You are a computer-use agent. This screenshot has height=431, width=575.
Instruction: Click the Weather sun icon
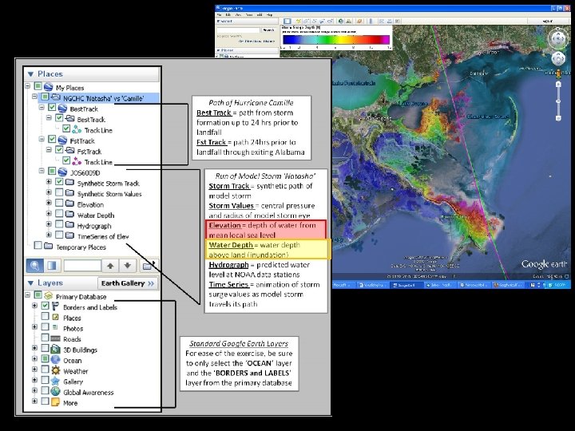(55, 370)
